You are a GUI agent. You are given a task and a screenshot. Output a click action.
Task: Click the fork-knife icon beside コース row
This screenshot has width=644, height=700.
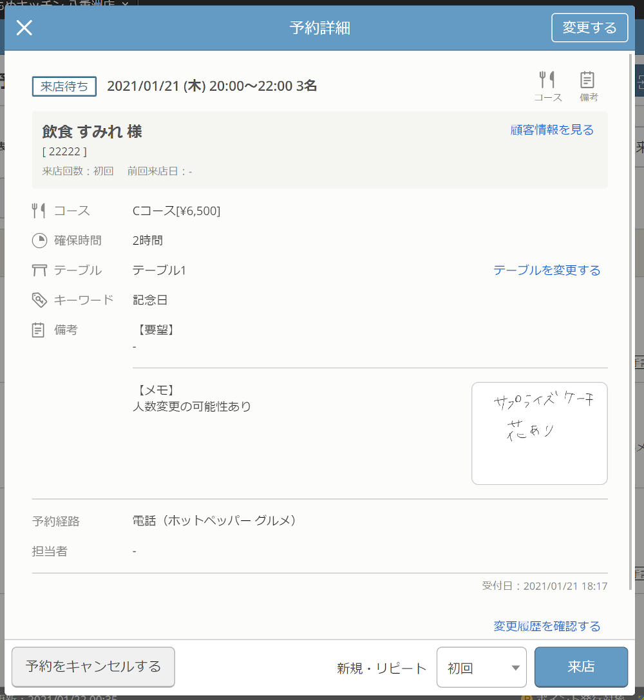tap(39, 211)
